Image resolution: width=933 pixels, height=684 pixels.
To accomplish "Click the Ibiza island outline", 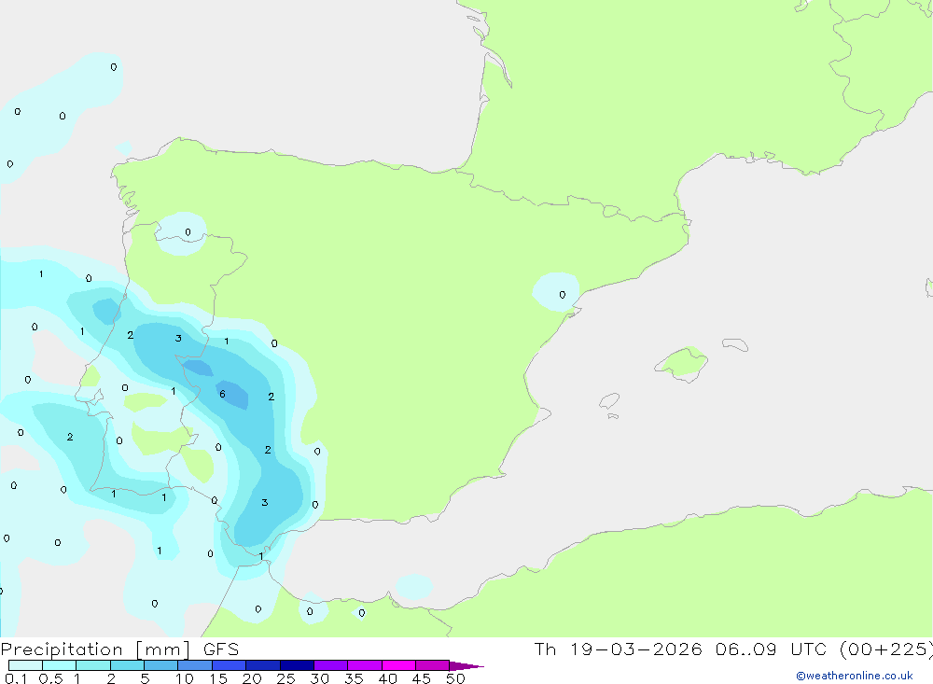I will [609, 401].
